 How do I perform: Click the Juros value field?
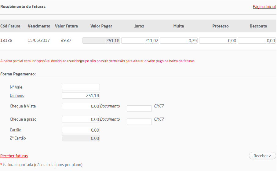140,41
